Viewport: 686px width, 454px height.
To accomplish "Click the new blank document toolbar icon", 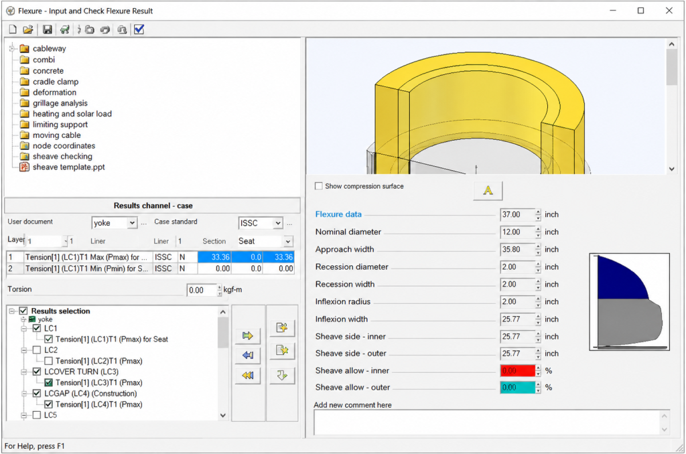I will tap(13, 29).
